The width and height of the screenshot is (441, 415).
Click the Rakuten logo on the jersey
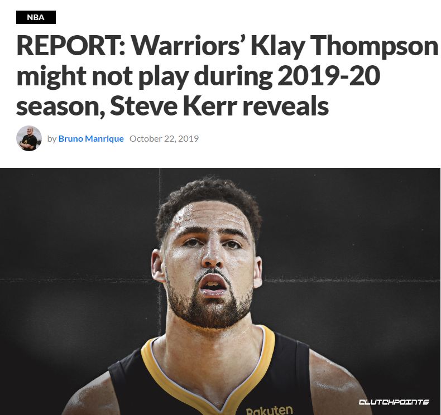click(269, 409)
